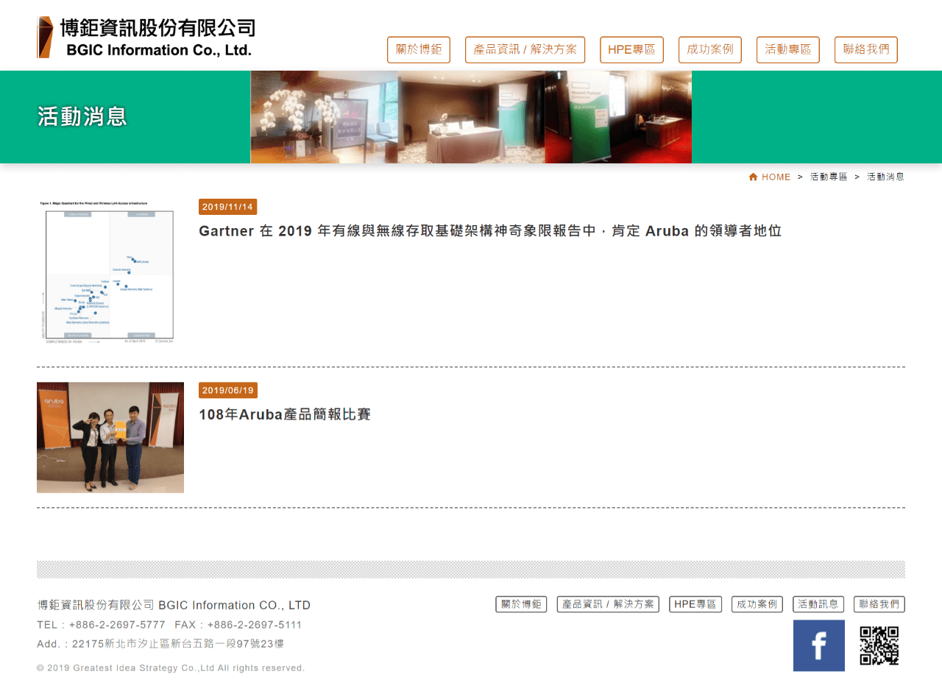Click 活動專區 in the breadcrumb trail
Image resolution: width=942 pixels, height=691 pixels.
click(x=829, y=177)
